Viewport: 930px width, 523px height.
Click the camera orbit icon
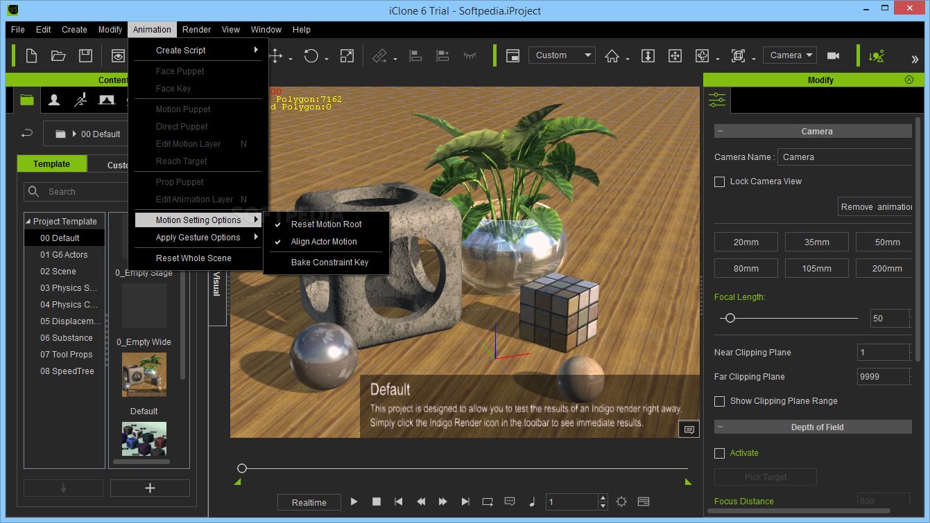click(702, 55)
